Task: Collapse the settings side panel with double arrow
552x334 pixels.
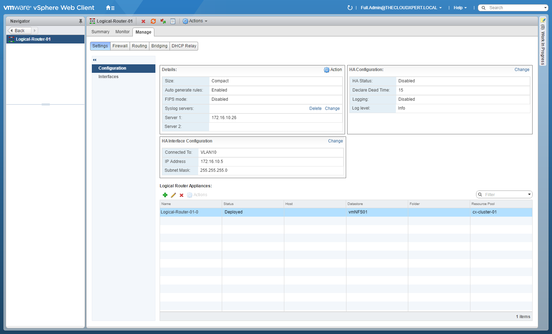Action: [x=95, y=60]
